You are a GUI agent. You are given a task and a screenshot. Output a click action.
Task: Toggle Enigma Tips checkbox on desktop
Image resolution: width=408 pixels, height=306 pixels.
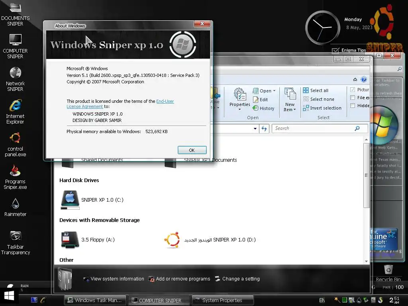coord(335,50)
